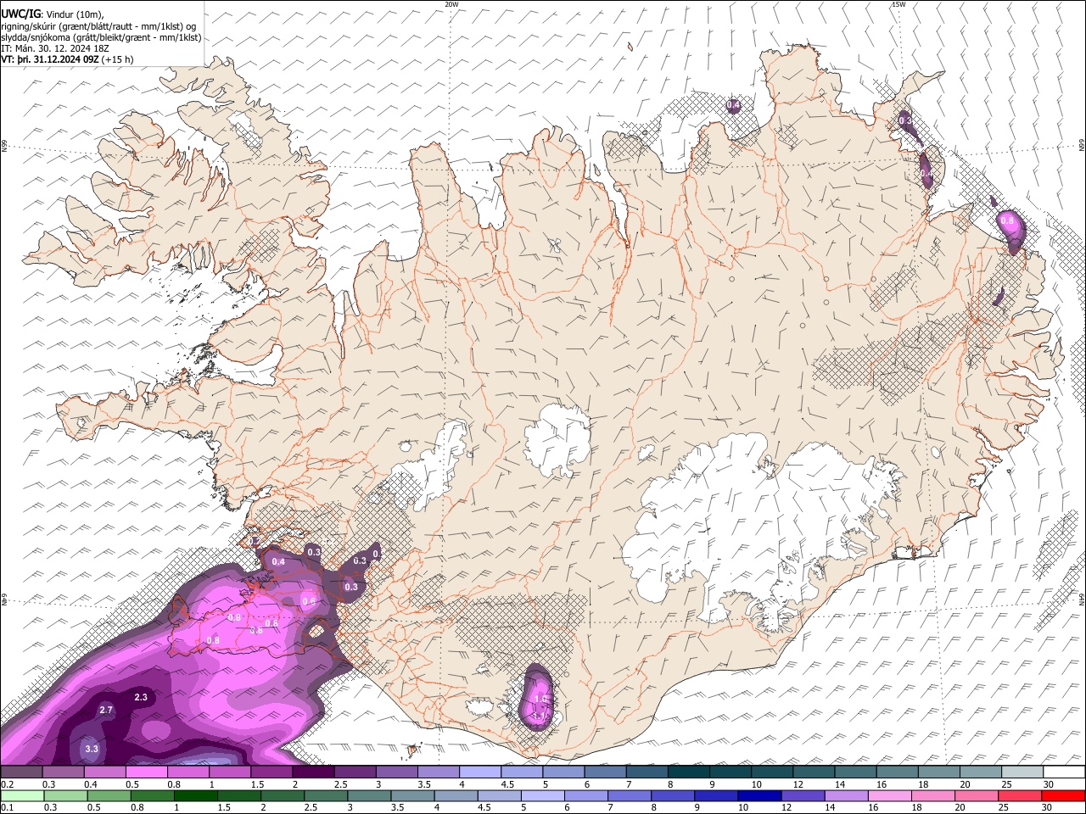Click the dark green 1 swatch in rain legend

(195, 795)
